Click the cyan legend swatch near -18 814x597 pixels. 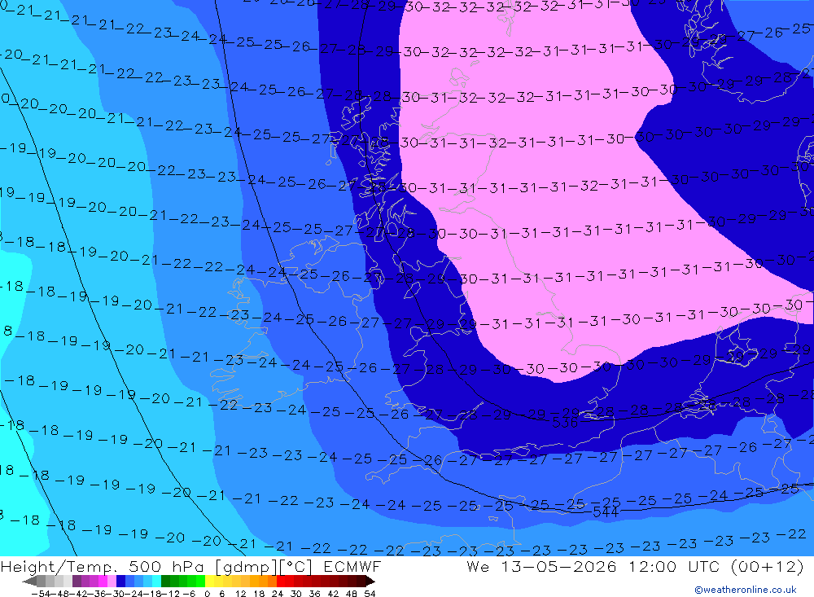coord(156,581)
